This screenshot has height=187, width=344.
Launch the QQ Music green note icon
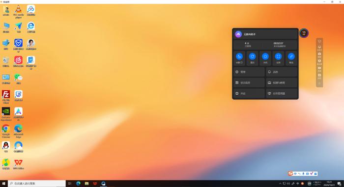[x=6, y=164]
